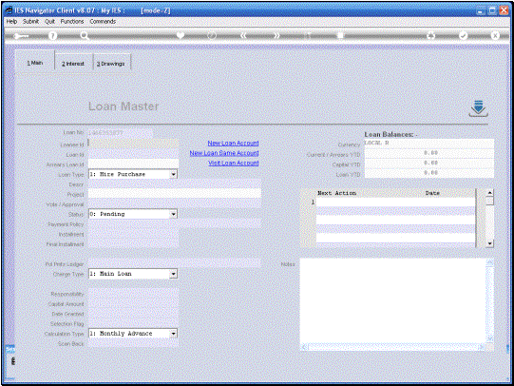Click the key icon in the toolbar
This screenshot has height=386, width=514.
pyautogui.click(x=21, y=36)
